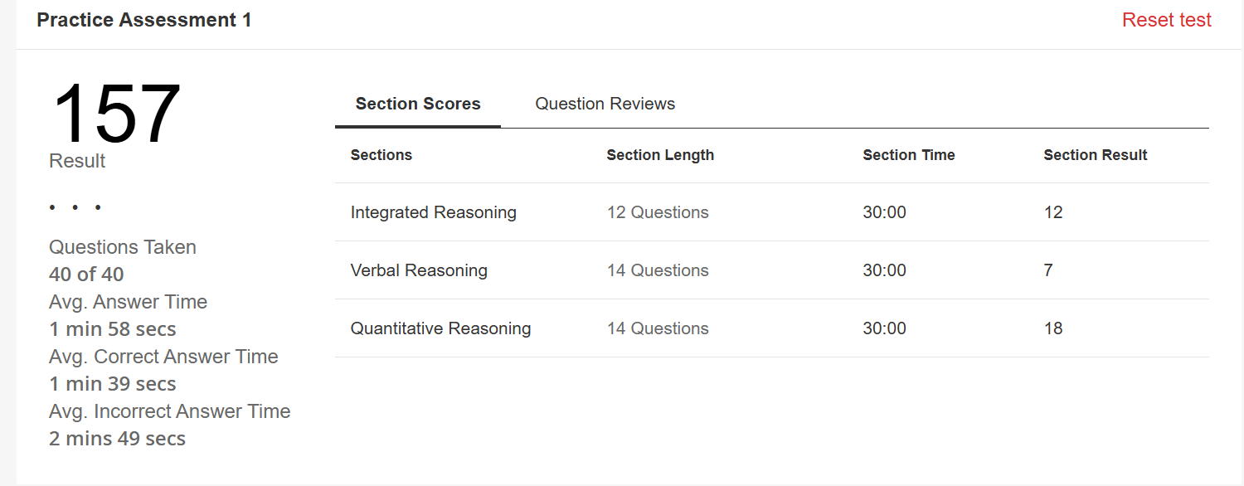Click the 40 of 40 questions taken value
The width and height of the screenshot is (1244, 486).
point(86,275)
